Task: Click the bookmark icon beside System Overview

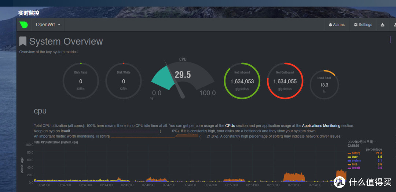Action: pyautogui.click(x=23, y=41)
